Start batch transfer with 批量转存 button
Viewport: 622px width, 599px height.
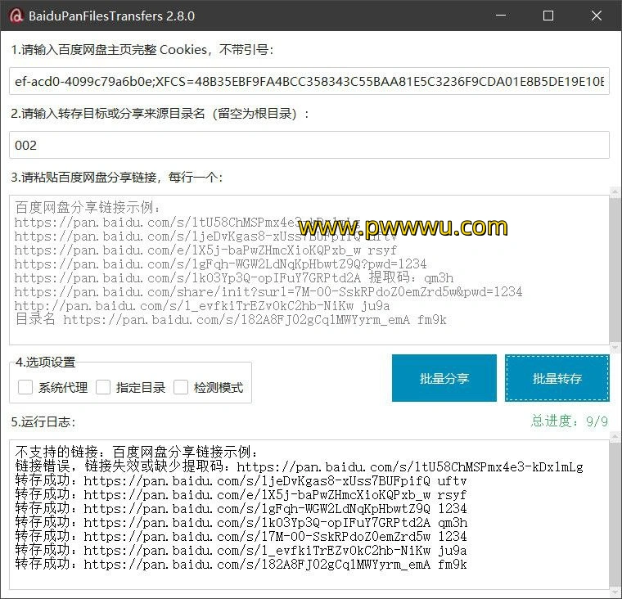tap(557, 378)
